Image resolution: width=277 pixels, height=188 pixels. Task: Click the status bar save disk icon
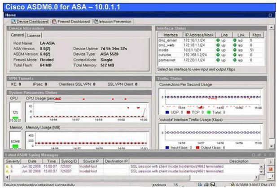[213, 185]
